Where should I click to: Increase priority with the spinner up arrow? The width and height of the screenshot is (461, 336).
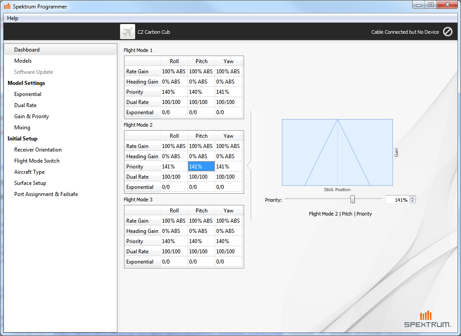413,198
